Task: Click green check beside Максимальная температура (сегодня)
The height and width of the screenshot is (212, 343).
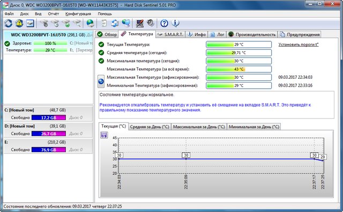Action: 101,60
